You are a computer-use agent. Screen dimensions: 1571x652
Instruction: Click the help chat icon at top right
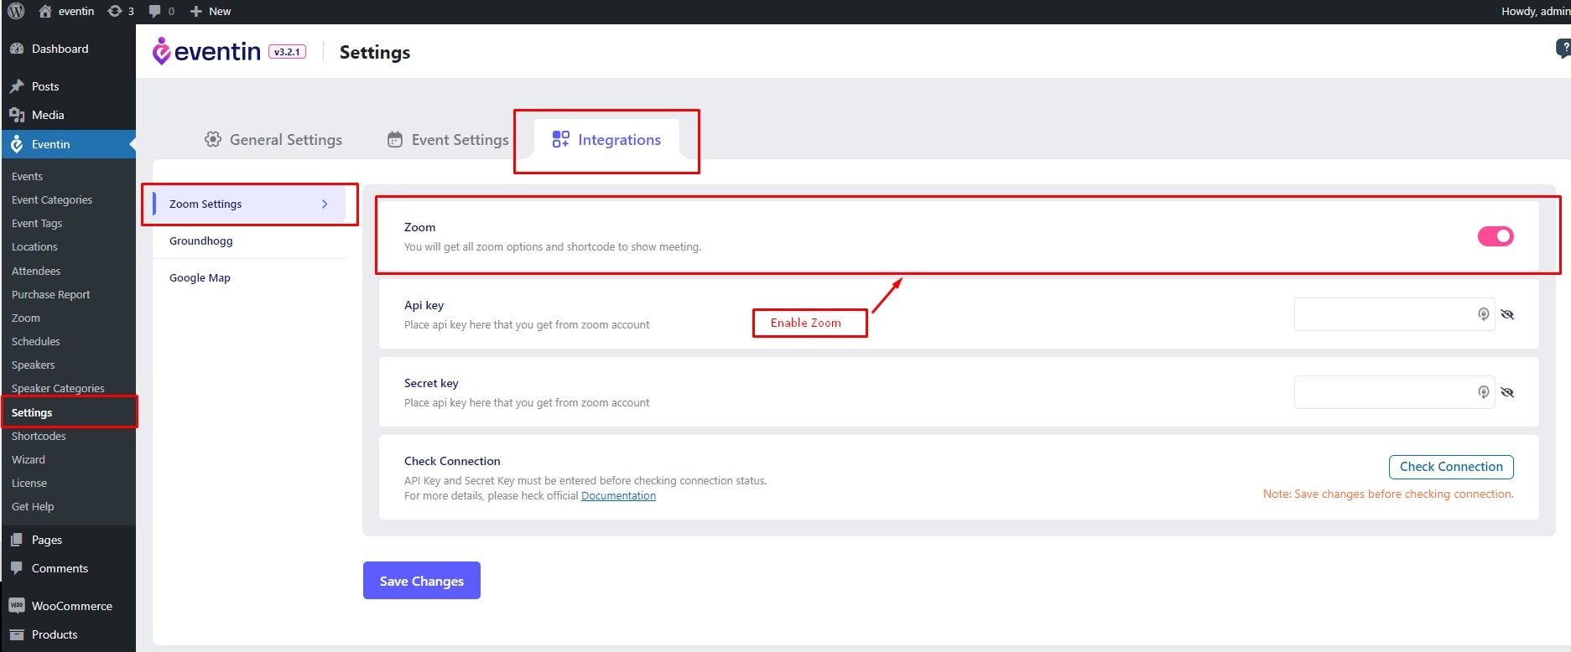click(1563, 49)
